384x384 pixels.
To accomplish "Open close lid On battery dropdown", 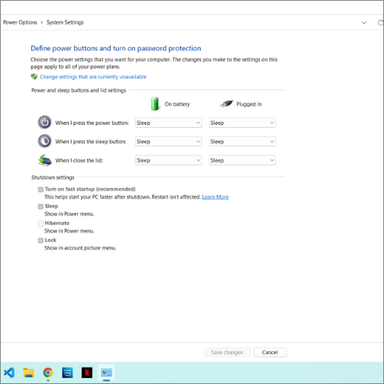I will pos(169,161).
